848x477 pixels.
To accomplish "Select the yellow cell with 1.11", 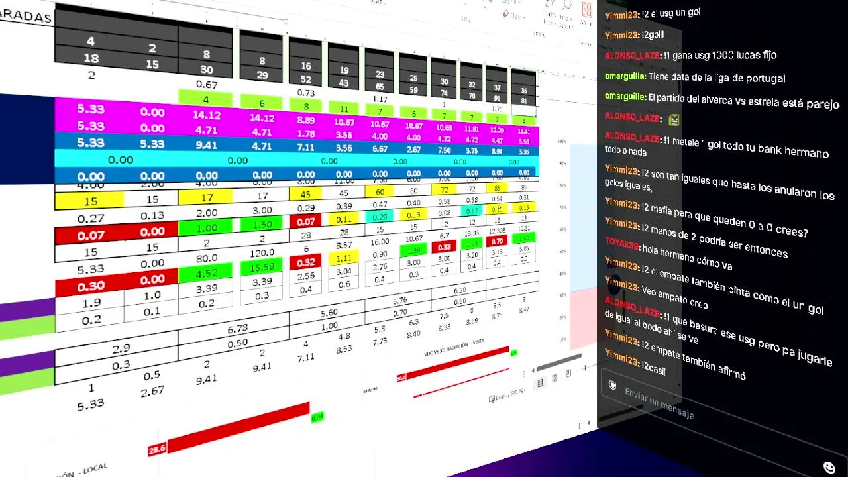I will click(x=344, y=258).
